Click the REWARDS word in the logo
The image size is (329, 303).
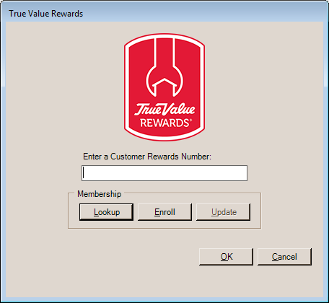[x=164, y=123]
